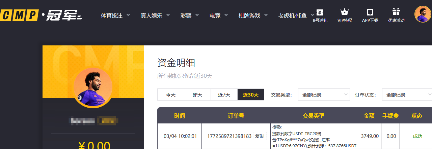
Task: Click 复制 to copy order number
Action: point(260,136)
